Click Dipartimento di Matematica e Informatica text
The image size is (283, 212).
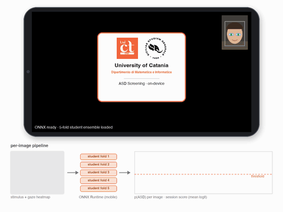(141, 72)
